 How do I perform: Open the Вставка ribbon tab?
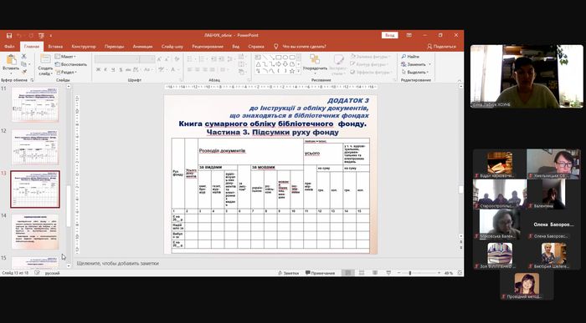55,47
